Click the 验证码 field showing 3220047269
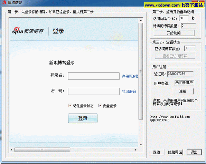This screenshot has width=206, height=164. point(180,74)
